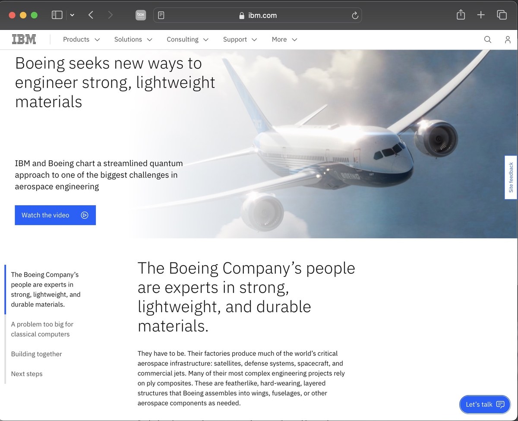Click the Share icon in Safari toolbar
The image size is (518, 421).
click(x=460, y=15)
